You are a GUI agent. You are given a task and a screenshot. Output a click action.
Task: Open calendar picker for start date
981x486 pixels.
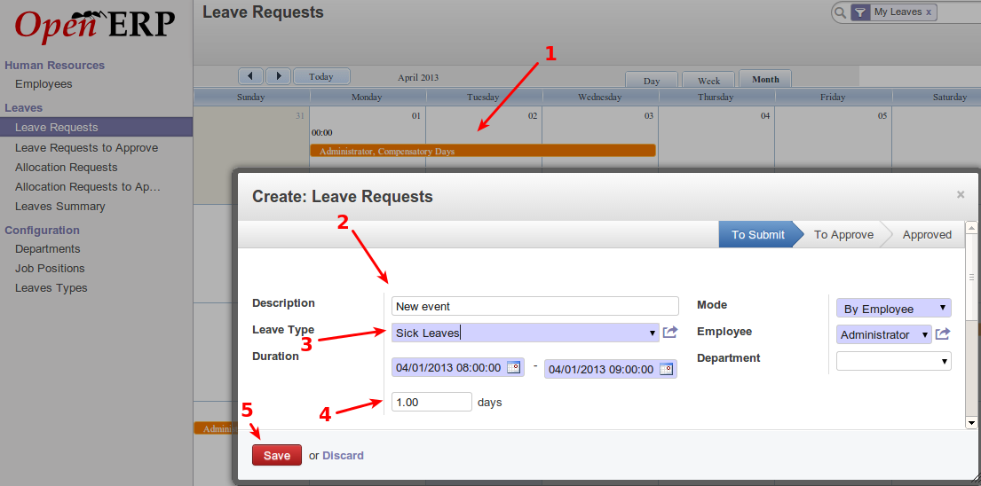click(x=514, y=369)
